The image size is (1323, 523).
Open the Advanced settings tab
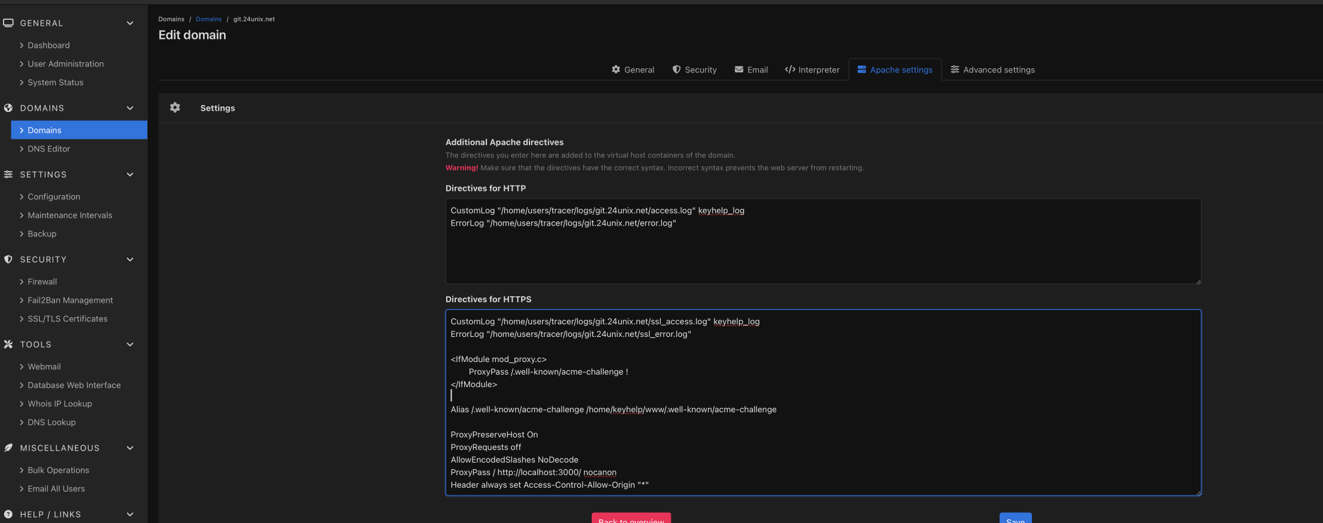coord(992,70)
